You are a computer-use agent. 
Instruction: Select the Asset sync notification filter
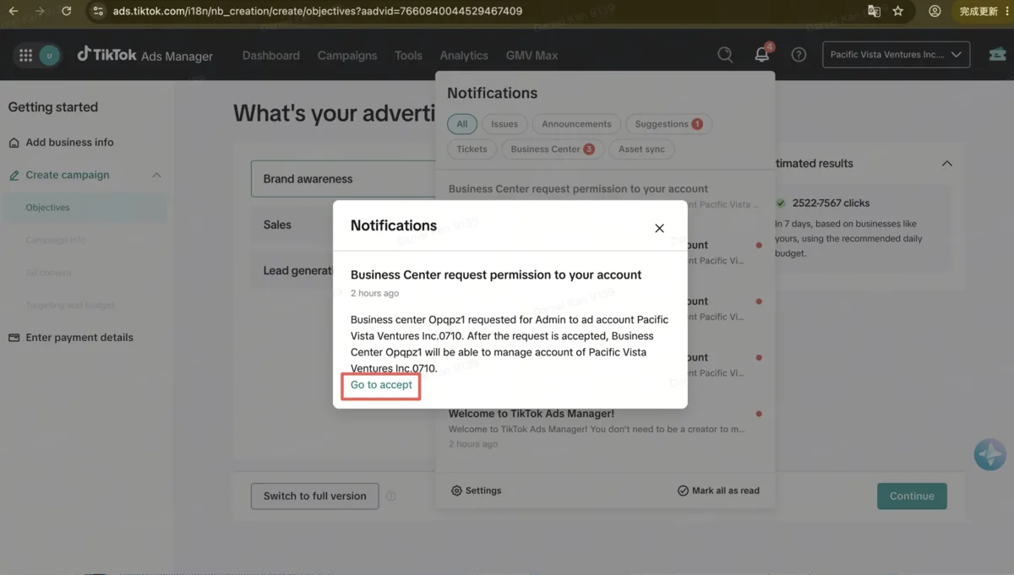tap(641, 149)
